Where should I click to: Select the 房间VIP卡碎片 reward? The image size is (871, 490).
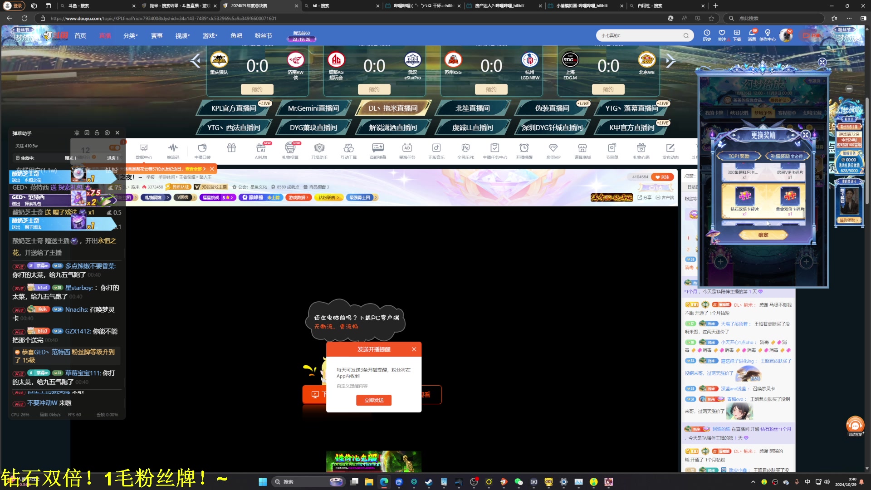[790, 172]
